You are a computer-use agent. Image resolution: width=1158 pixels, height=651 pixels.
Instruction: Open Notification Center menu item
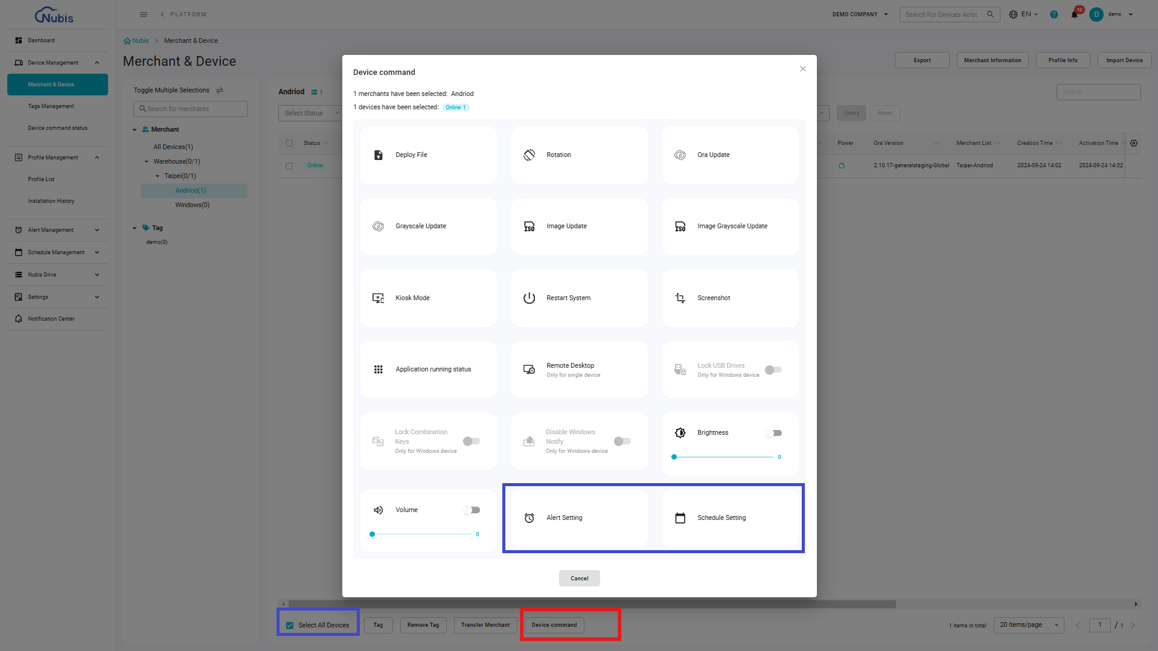point(57,319)
